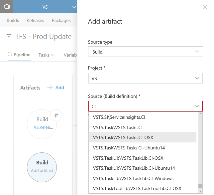Click the dropdown list scroll up arrow

click(x=200, y=114)
